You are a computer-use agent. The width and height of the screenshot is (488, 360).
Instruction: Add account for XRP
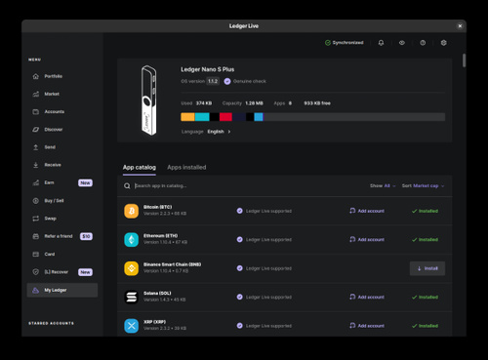[x=367, y=326]
